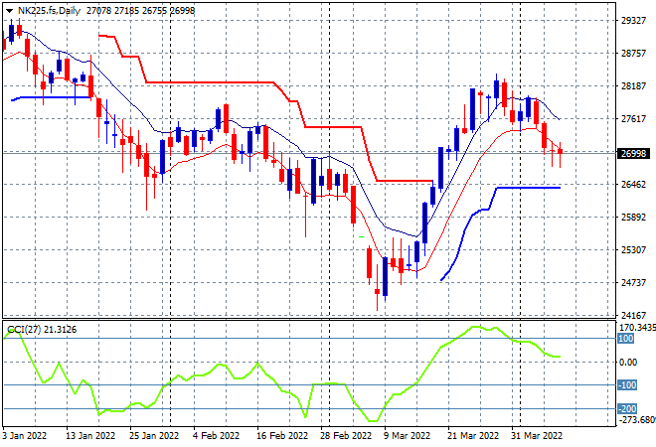Select the CCI axis maximum 170.3435
This screenshot has height=447, width=656.
click(637, 328)
